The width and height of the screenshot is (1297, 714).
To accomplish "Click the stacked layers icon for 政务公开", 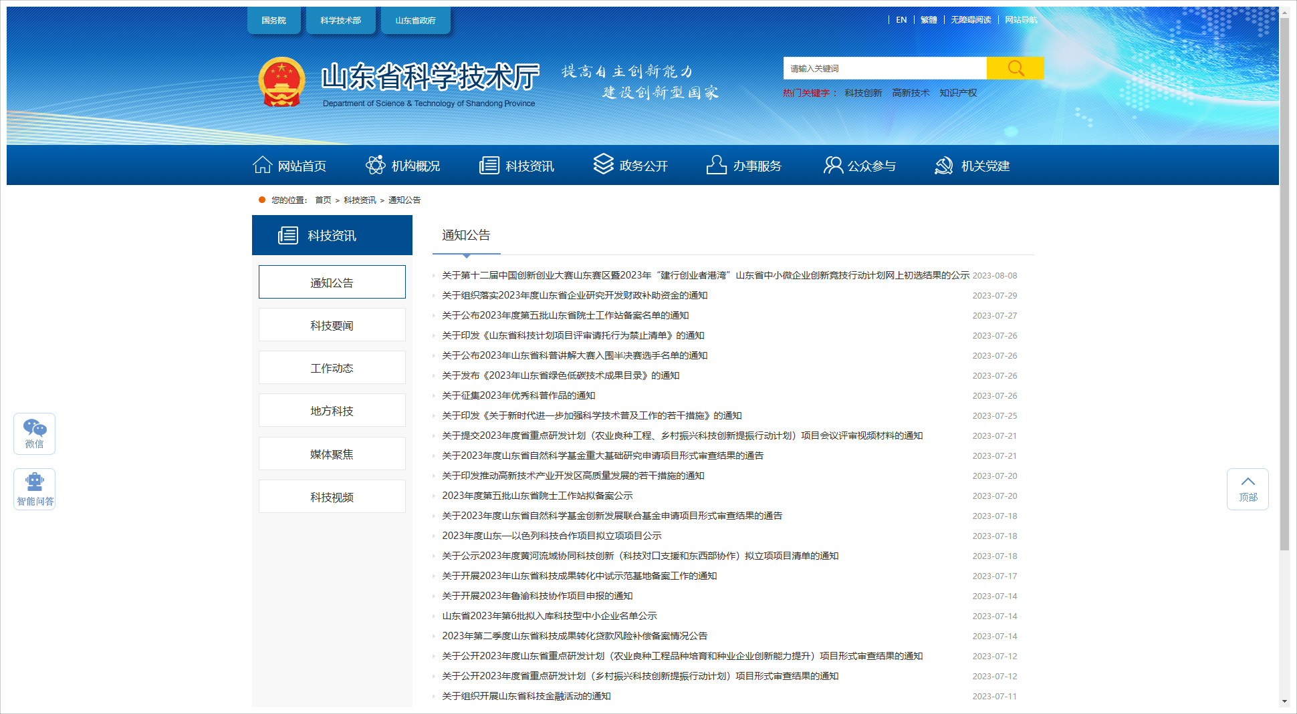I will [603, 164].
